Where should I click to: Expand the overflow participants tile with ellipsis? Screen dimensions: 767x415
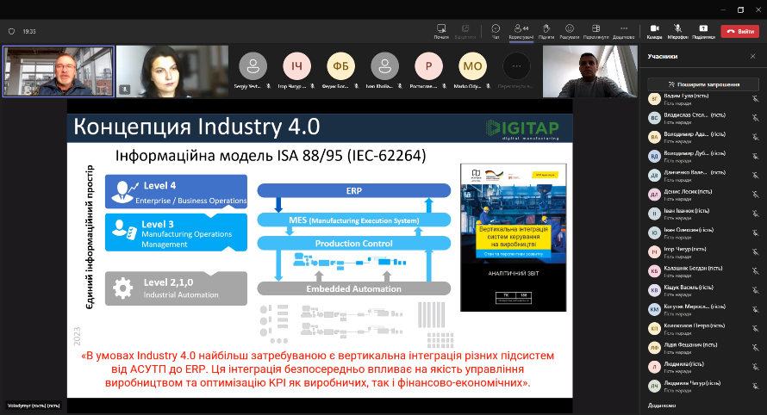point(517,66)
